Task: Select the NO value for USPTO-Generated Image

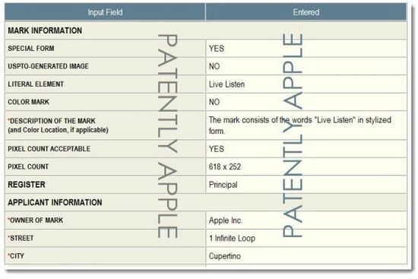Action: pyautogui.click(x=214, y=66)
